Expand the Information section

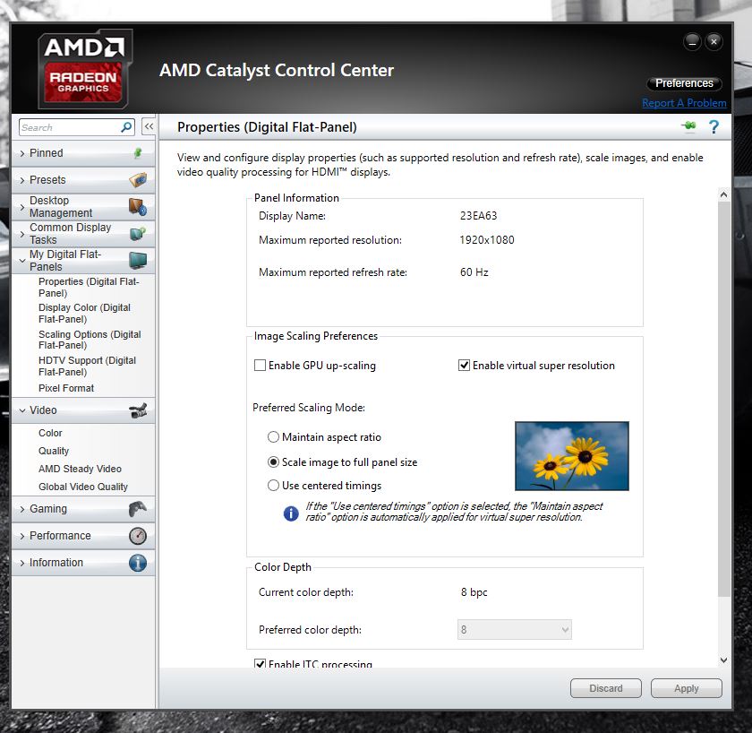click(x=22, y=563)
